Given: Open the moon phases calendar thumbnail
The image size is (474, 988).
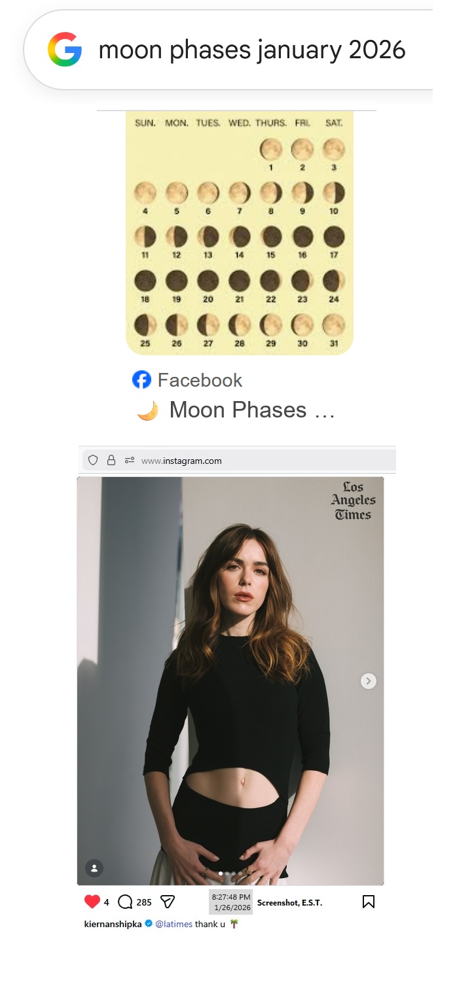Looking at the screenshot, I should 240,233.
